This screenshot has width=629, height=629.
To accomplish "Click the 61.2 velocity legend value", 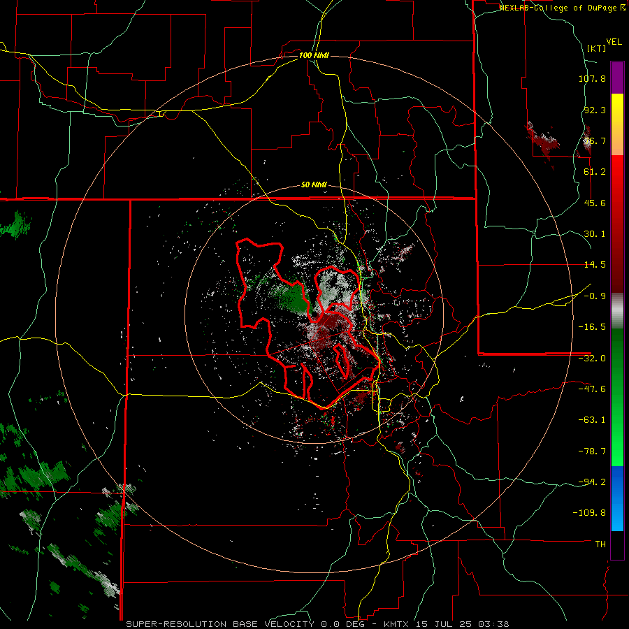I will (x=595, y=172).
